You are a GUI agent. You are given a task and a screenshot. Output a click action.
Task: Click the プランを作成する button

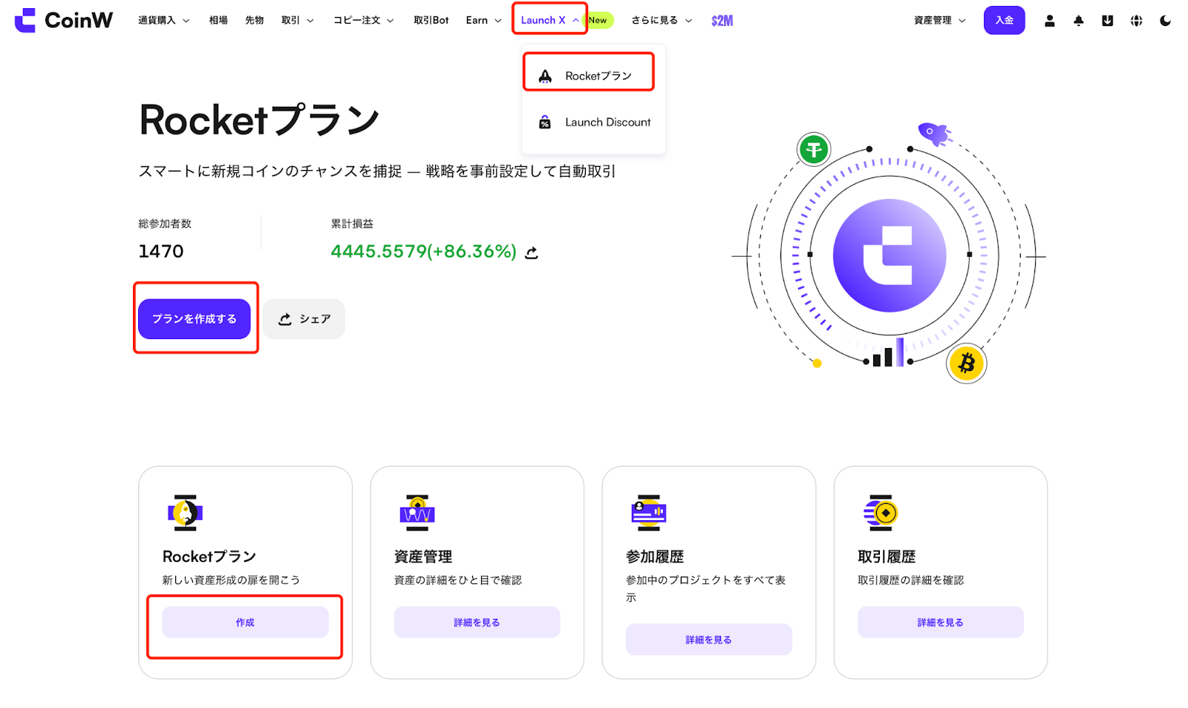click(x=195, y=319)
